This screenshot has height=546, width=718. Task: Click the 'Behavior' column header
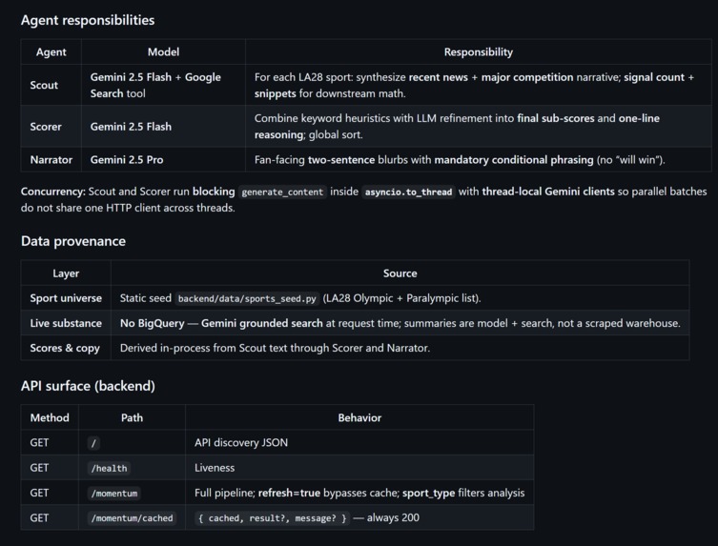point(359,417)
